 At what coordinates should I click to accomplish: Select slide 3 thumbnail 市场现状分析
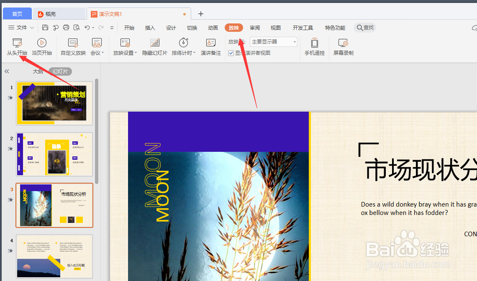click(x=54, y=205)
